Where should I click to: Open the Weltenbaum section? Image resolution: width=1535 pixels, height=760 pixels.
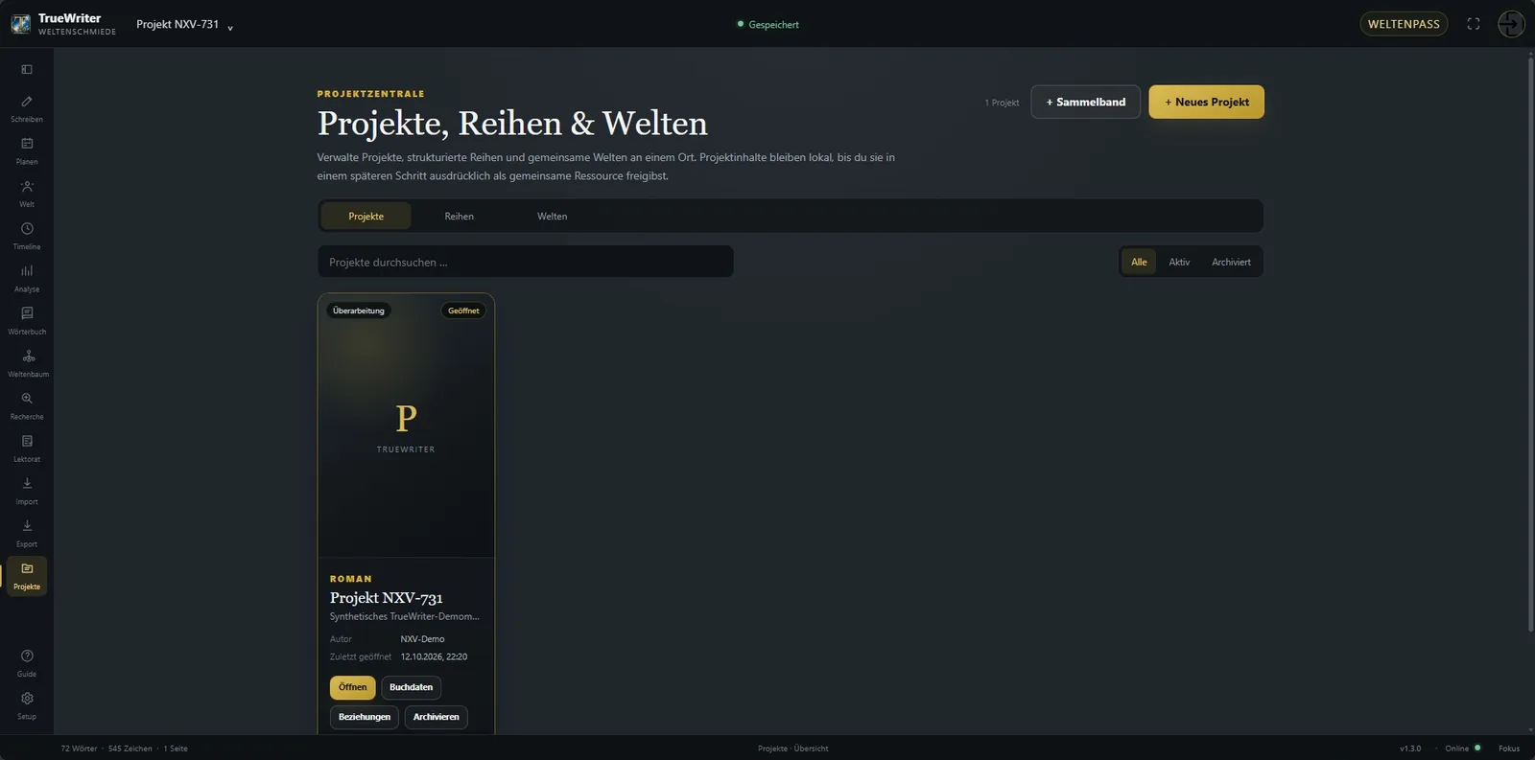tap(27, 363)
